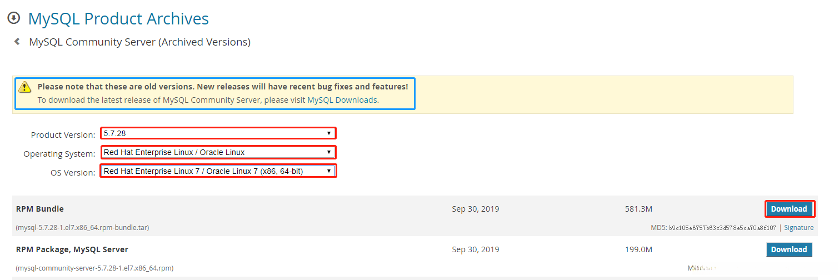Click the back chevron beside MySQL Community Server
Viewport: 839px width, 280px height.
[x=17, y=42]
